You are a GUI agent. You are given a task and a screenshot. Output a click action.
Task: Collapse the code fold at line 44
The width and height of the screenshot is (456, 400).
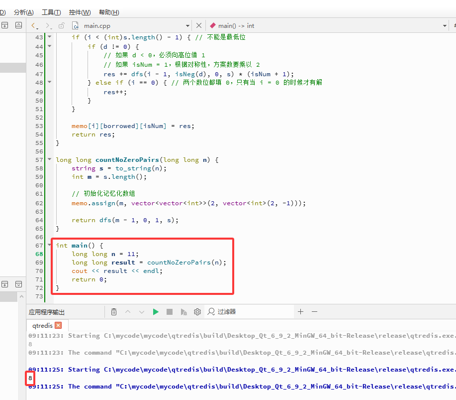point(49,46)
